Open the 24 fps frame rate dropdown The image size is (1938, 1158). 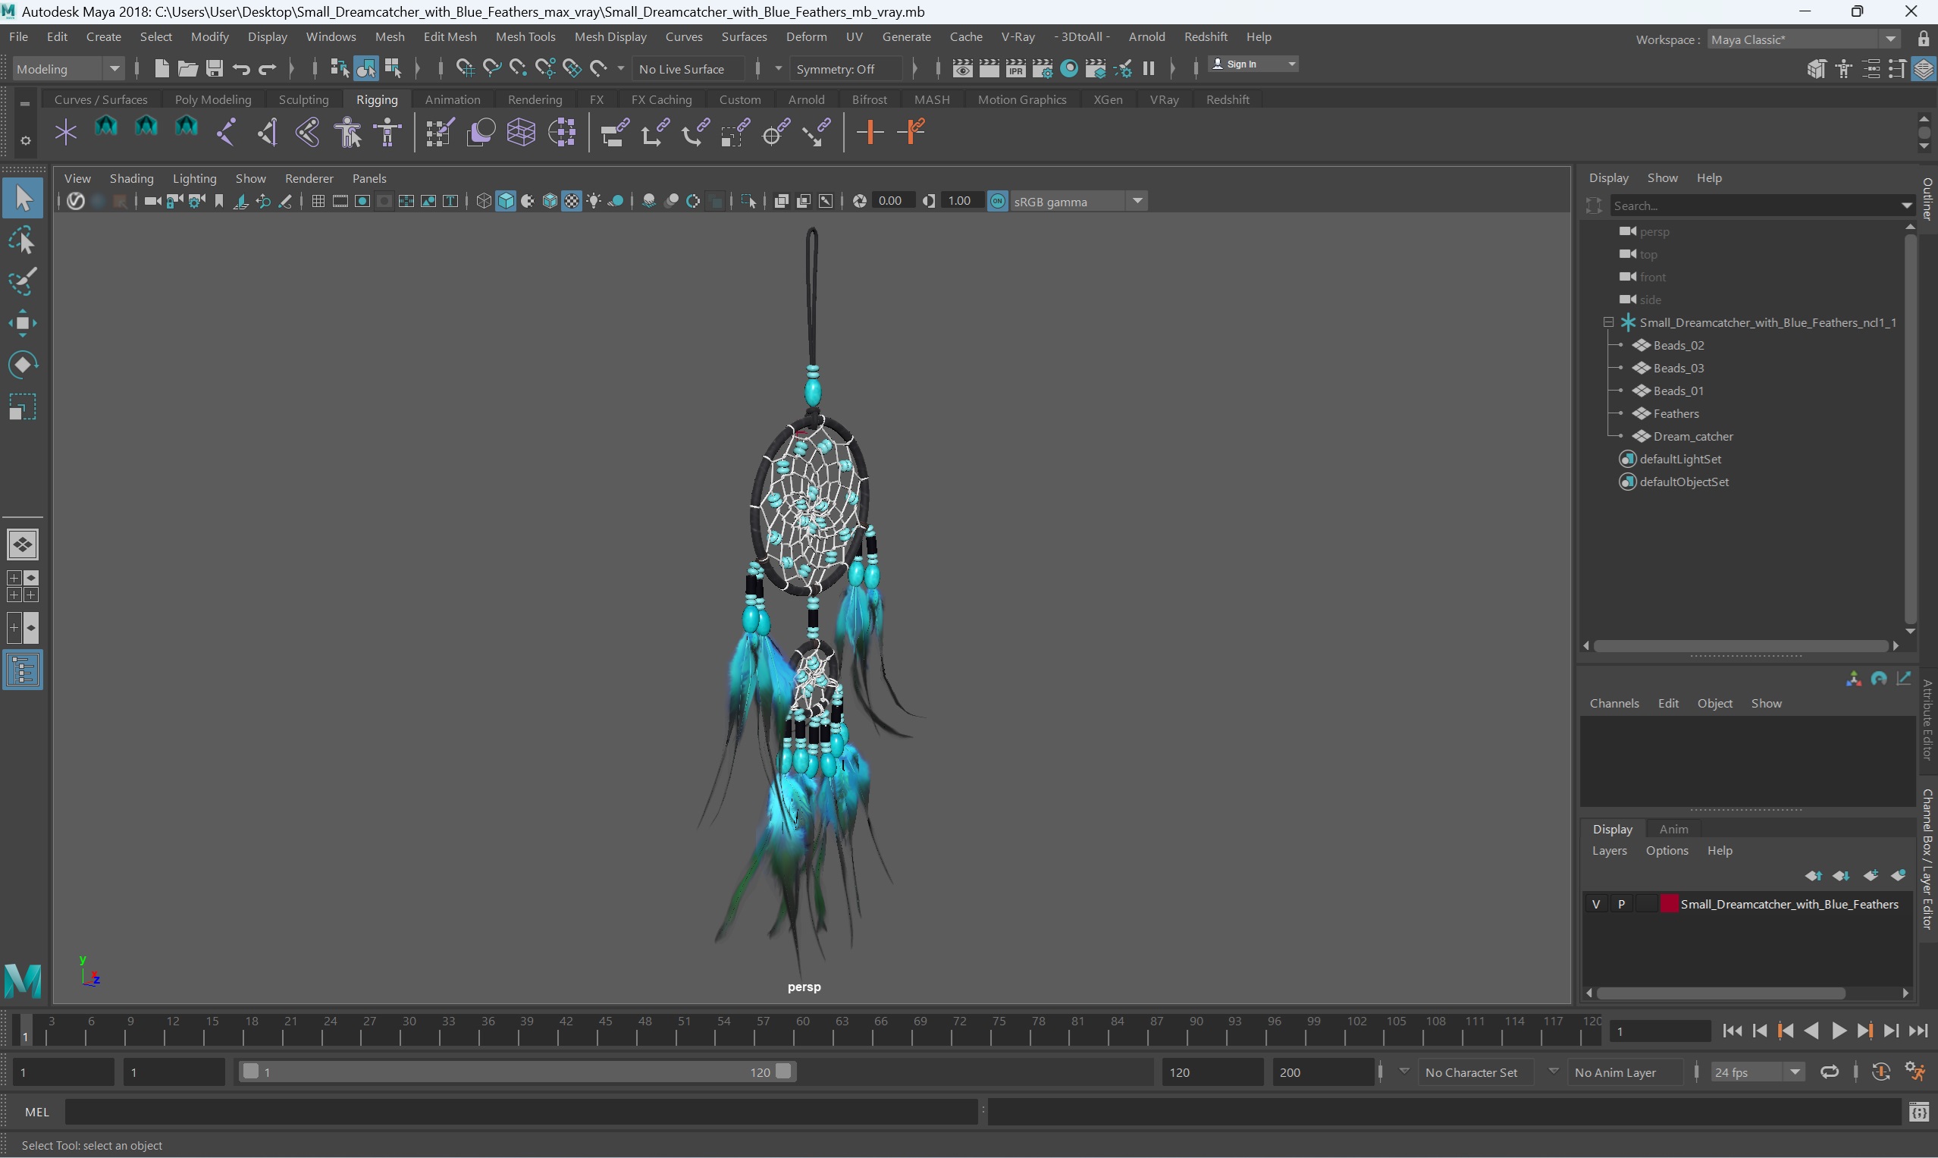click(x=1757, y=1072)
